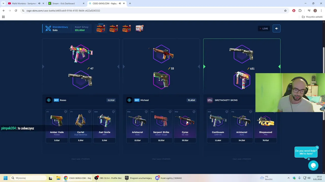Click the 55.52zł price on Cyrex
325x182 pixels.
tap(185, 140)
